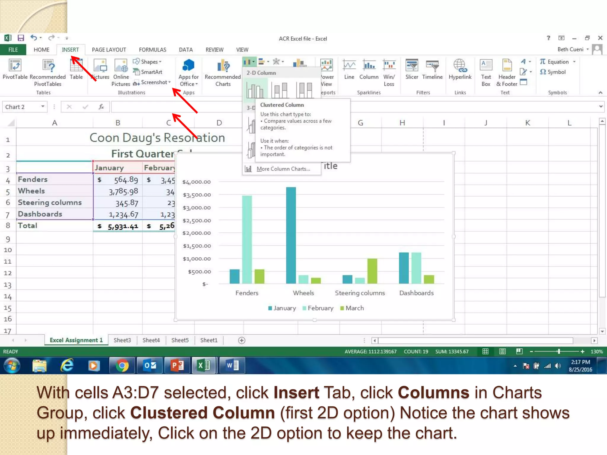This screenshot has height=455, width=607.
Task: Switch to the REVIEW tab
Action: click(215, 50)
